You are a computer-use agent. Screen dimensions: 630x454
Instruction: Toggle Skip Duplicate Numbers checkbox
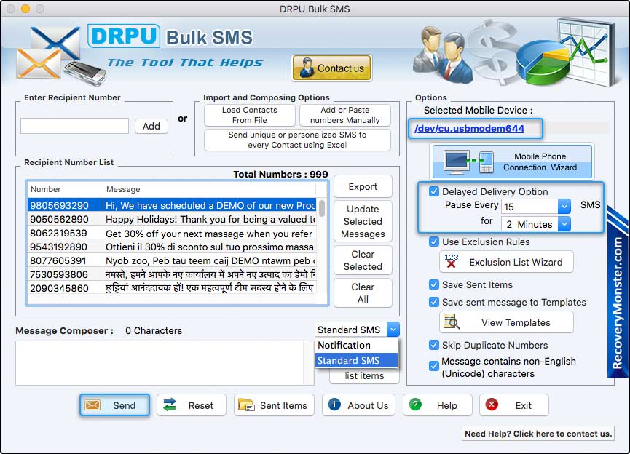(x=434, y=345)
